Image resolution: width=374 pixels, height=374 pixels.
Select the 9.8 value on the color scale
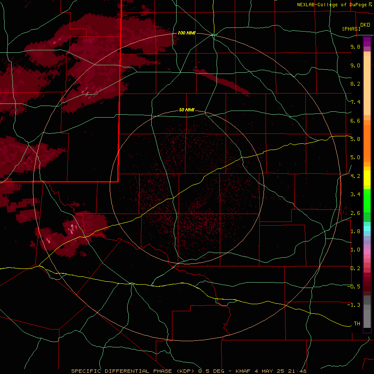point(355,47)
